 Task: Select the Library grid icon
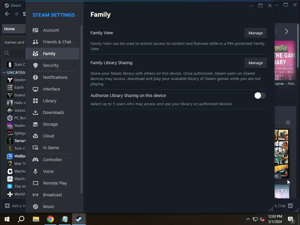(35, 101)
